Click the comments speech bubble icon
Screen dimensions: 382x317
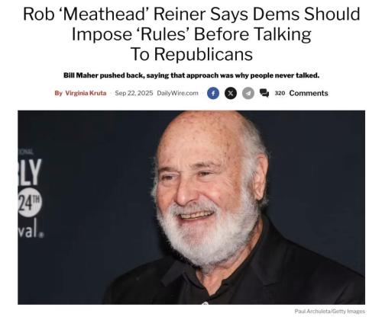coord(264,93)
